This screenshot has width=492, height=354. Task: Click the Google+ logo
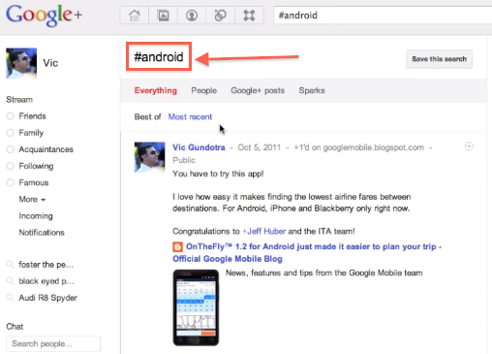click(44, 16)
